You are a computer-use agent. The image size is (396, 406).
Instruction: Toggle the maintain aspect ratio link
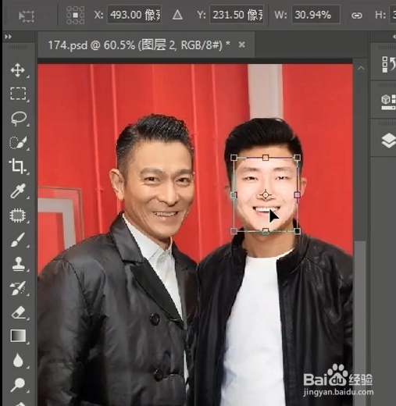357,16
